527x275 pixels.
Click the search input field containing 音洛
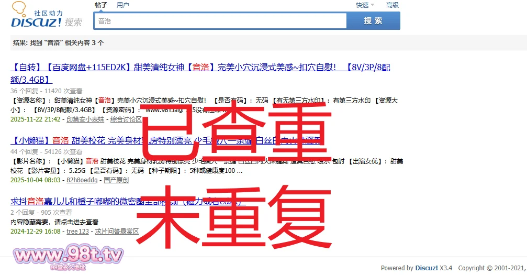click(220, 21)
